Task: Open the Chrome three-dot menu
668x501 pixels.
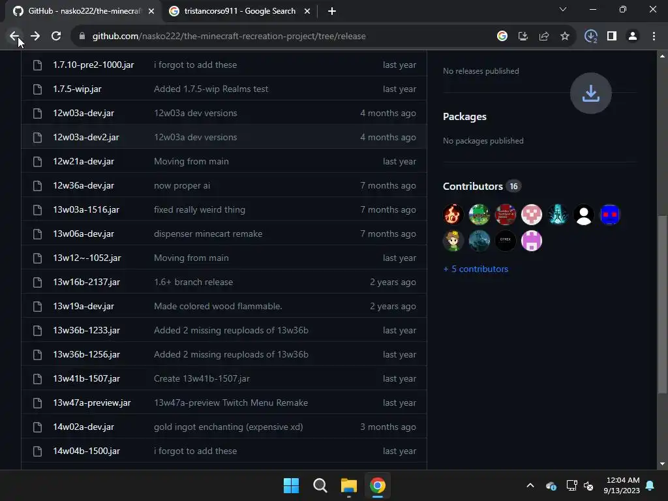Action: [654, 37]
